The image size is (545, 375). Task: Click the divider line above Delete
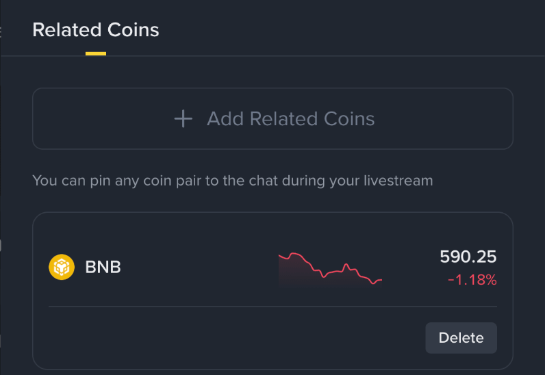pos(272,307)
